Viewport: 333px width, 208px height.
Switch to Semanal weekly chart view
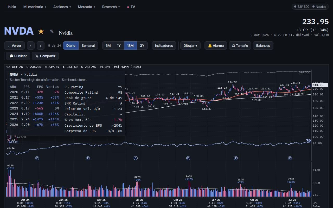click(x=88, y=45)
